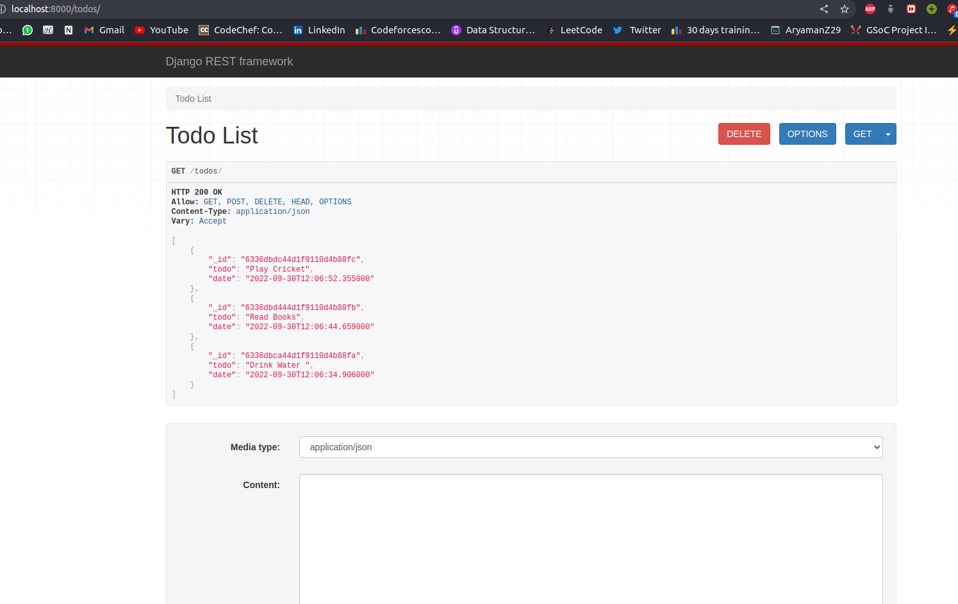Expand the GET format dropdown caret
The height and width of the screenshot is (604, 958).
pyautogui.click(x=888, y=134)
